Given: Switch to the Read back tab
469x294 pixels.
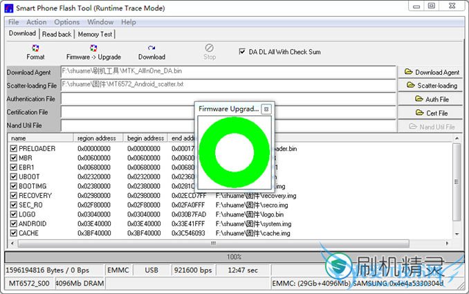Looking at the screenshot, I should click(x=57, y=34).
